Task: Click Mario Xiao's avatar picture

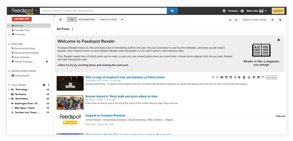Action: coord(261,11)
